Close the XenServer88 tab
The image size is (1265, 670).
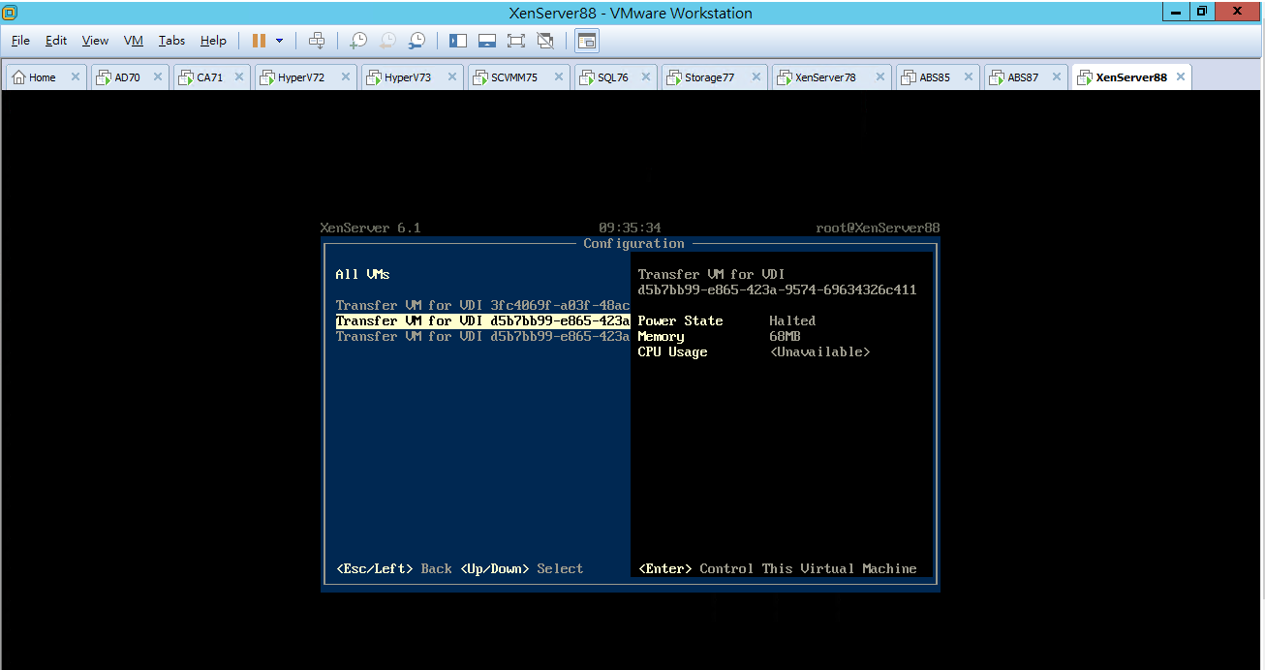[1180, 77]
